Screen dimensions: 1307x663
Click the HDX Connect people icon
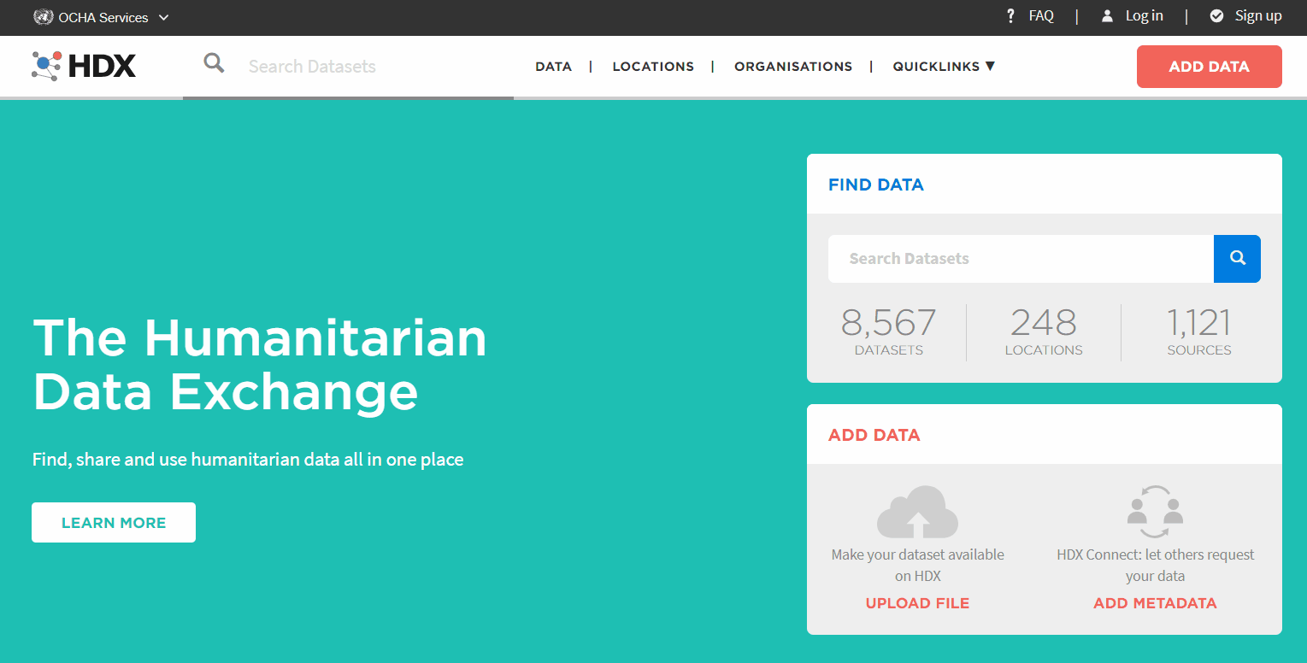pos(1155,512)
